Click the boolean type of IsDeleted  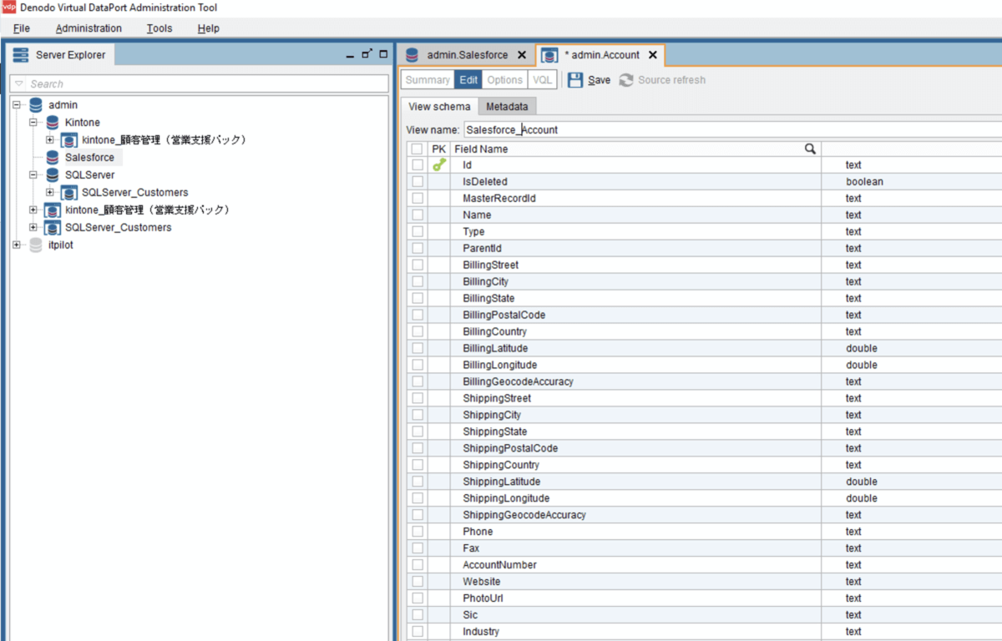[x=864, y=182]
